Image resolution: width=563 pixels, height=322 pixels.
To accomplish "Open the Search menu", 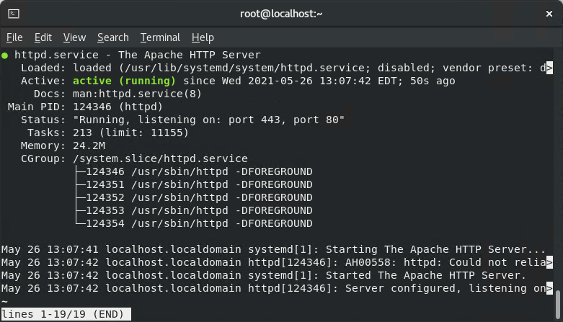I will click(x=112, y=37).
